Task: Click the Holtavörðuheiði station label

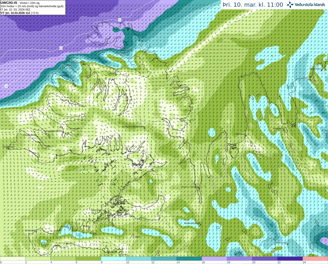Action: 192,223
